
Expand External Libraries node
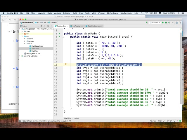tap(20, 56)
